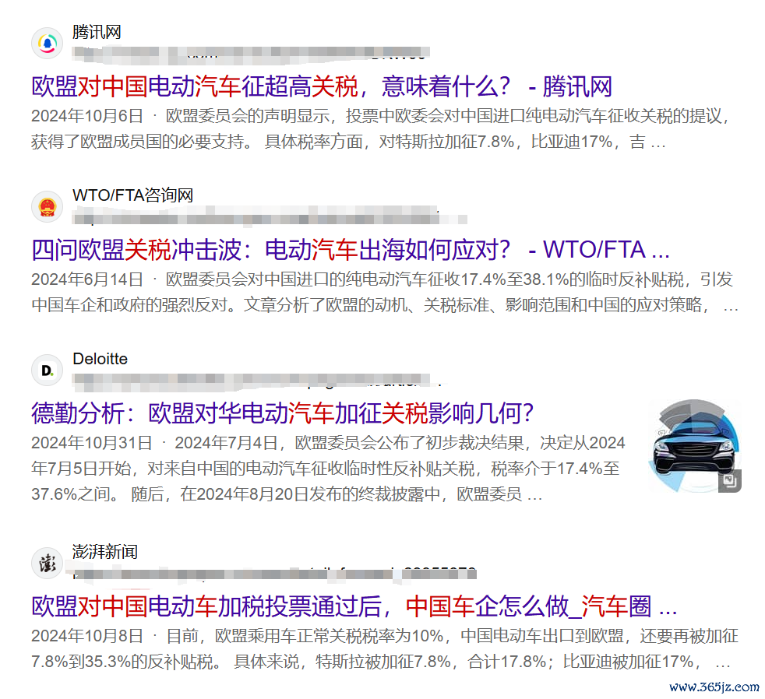Open headline 四问欧盟关税冲击波 result
This screenshot has width=765, height=699.
tap(351, 250)
